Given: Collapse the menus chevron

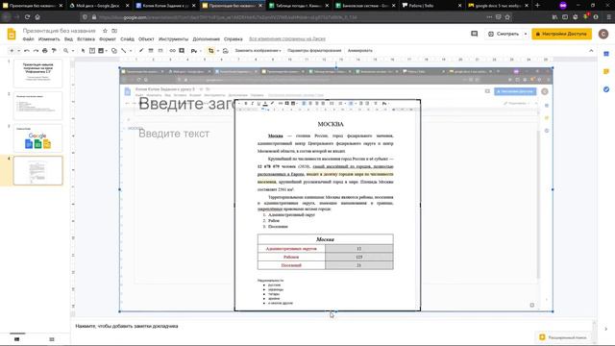Looking at the screenshot, I should 591,51.
